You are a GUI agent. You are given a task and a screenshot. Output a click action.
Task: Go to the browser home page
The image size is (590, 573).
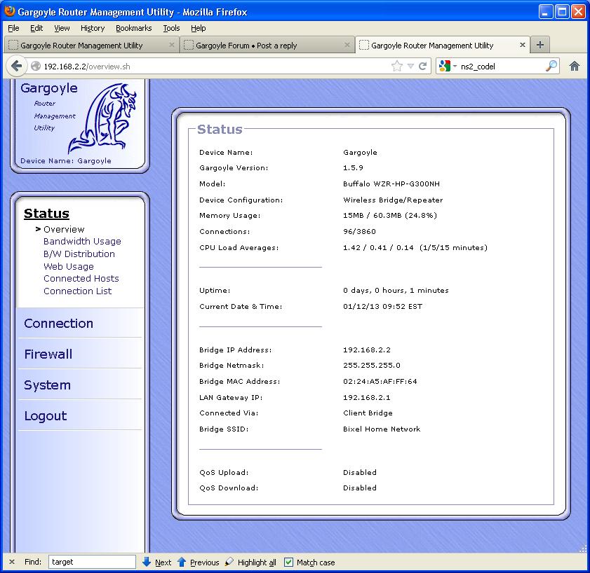[574, 67]
